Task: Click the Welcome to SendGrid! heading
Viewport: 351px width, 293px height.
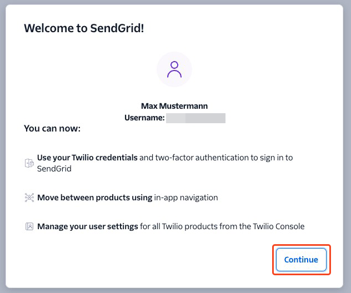Action: point(84,28)
